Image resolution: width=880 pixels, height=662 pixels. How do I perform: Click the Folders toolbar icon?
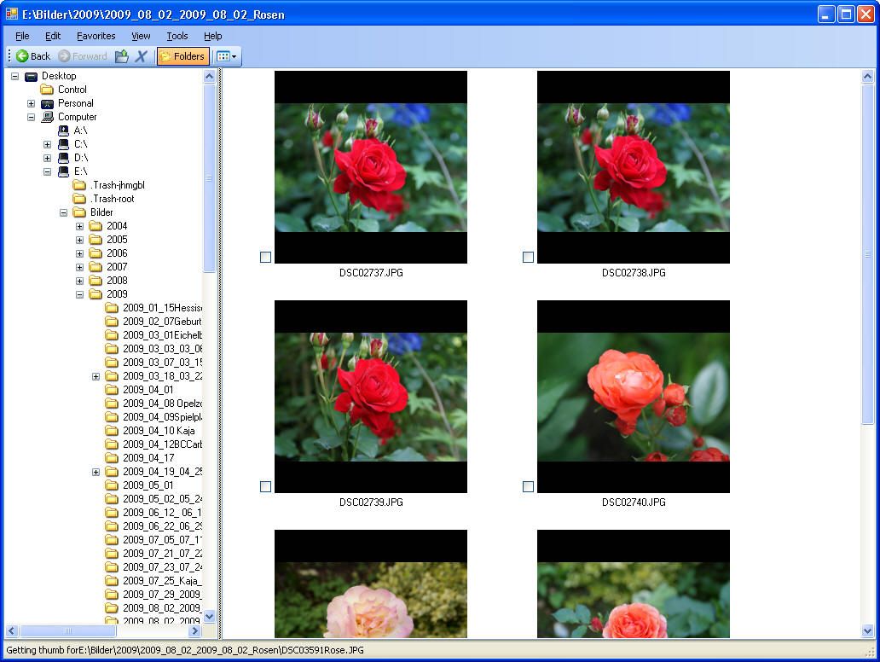(182, 55)
